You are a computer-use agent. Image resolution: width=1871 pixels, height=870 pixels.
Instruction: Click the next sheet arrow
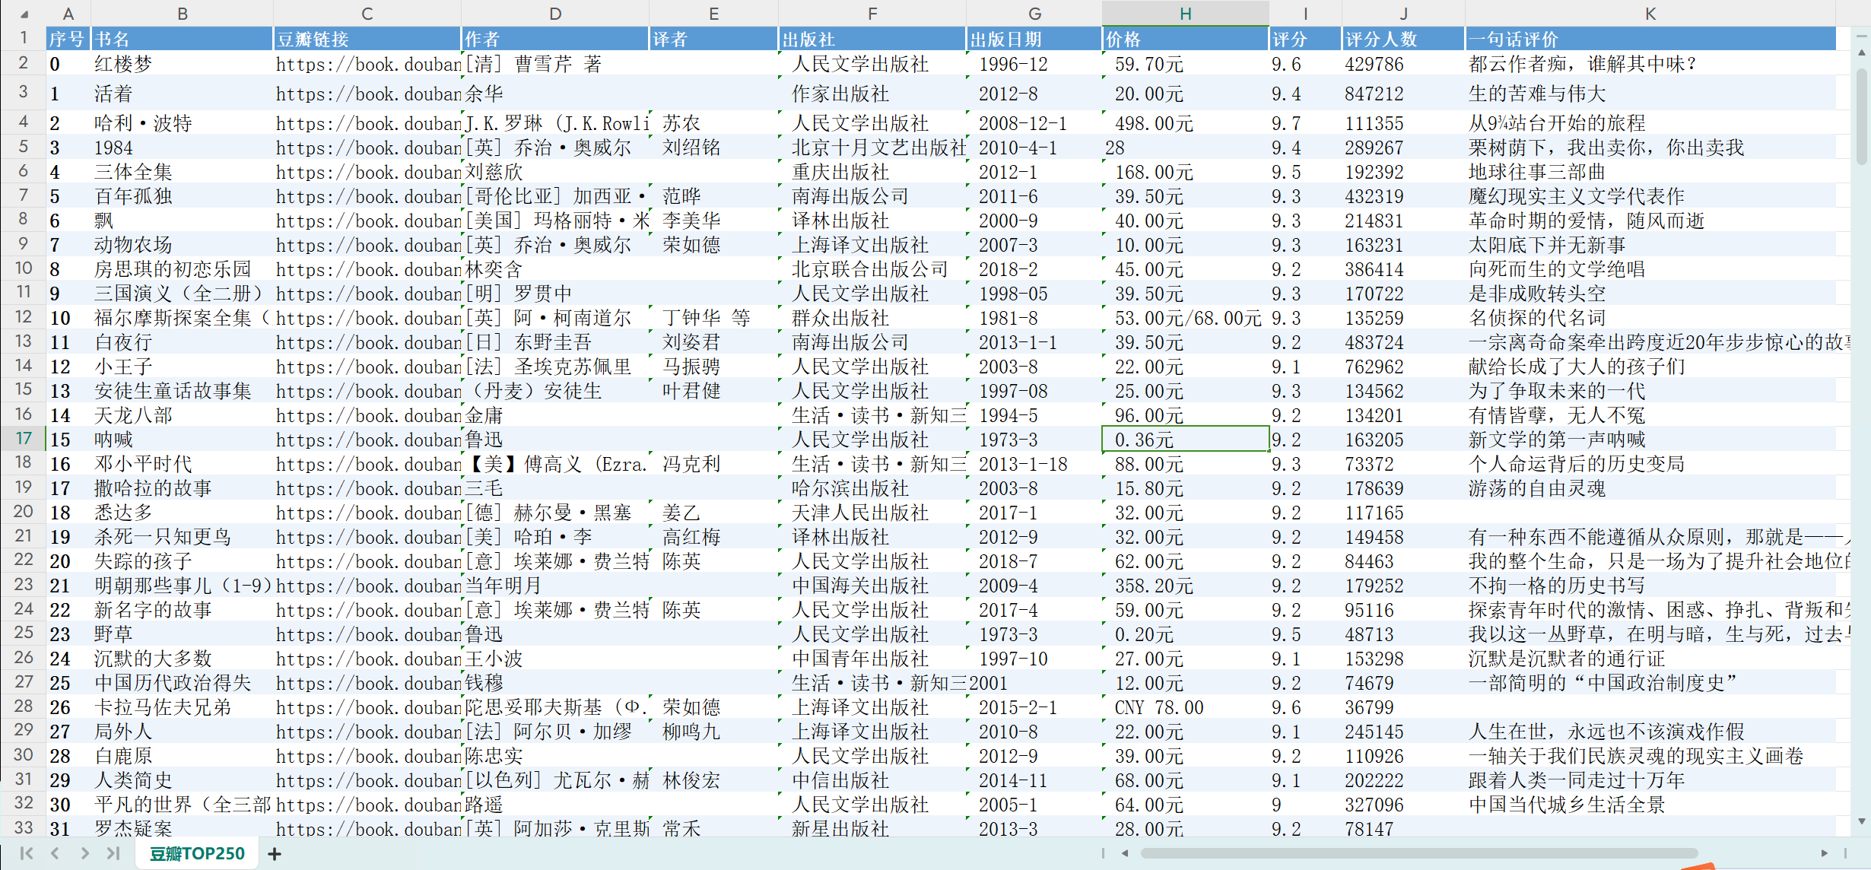click(84, 853)
